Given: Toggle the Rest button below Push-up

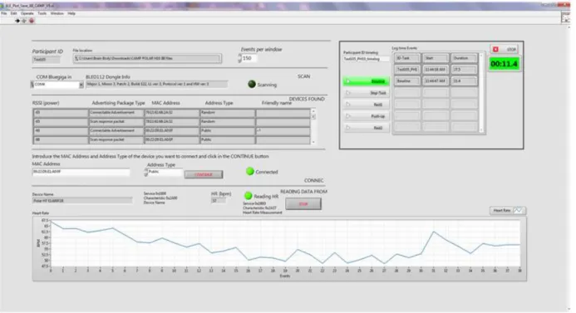Looking at the screenshot, I should click(x=366, y=128).
